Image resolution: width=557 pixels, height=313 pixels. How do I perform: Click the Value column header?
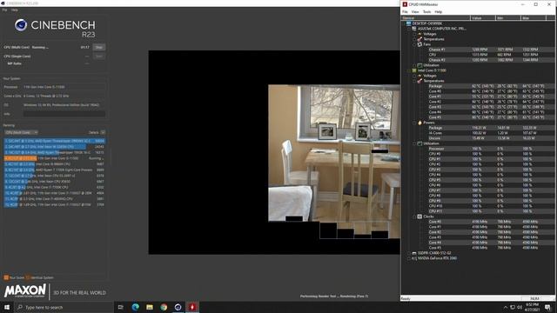[x=483, y=17]
